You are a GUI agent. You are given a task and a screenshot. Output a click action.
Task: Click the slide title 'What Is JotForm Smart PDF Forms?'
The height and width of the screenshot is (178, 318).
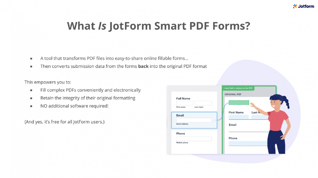(x=159, y=26)
